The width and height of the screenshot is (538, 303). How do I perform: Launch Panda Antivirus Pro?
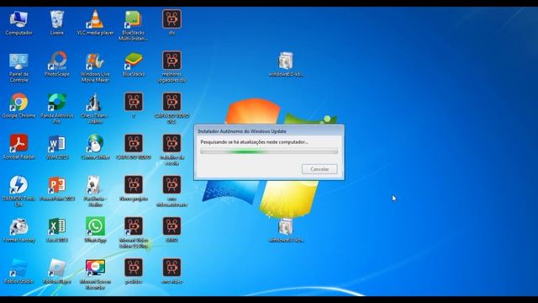tap(57, 109)
